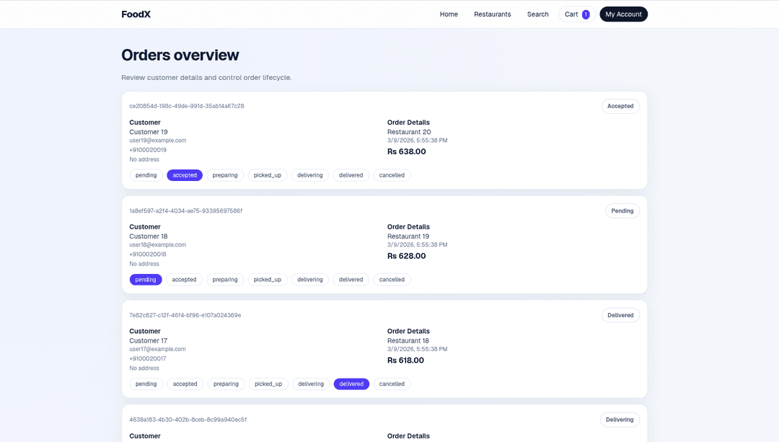
Task: Navigate to Home from the top bar
Action: [449, 14]
